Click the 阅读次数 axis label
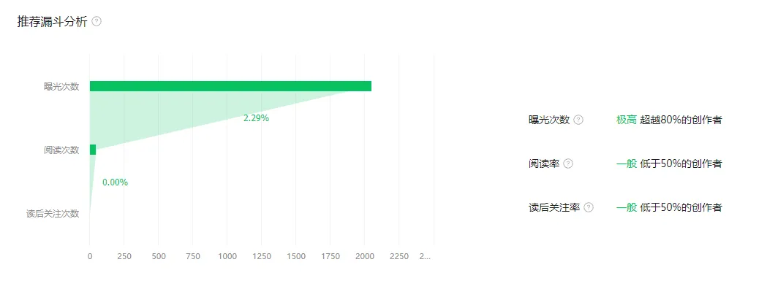 click(x=61, y=150)
